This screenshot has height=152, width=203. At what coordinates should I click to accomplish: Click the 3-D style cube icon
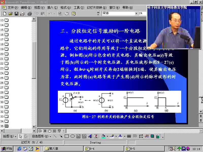tap(158, 136)
